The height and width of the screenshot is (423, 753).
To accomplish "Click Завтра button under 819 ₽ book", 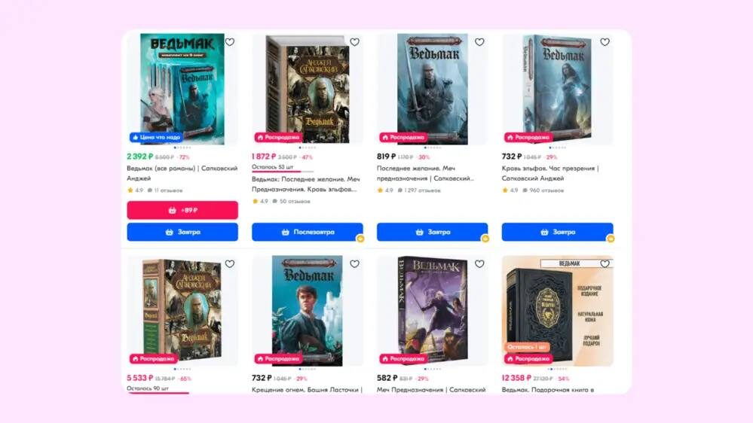I will pyautogui.click(x=432, y=232).
